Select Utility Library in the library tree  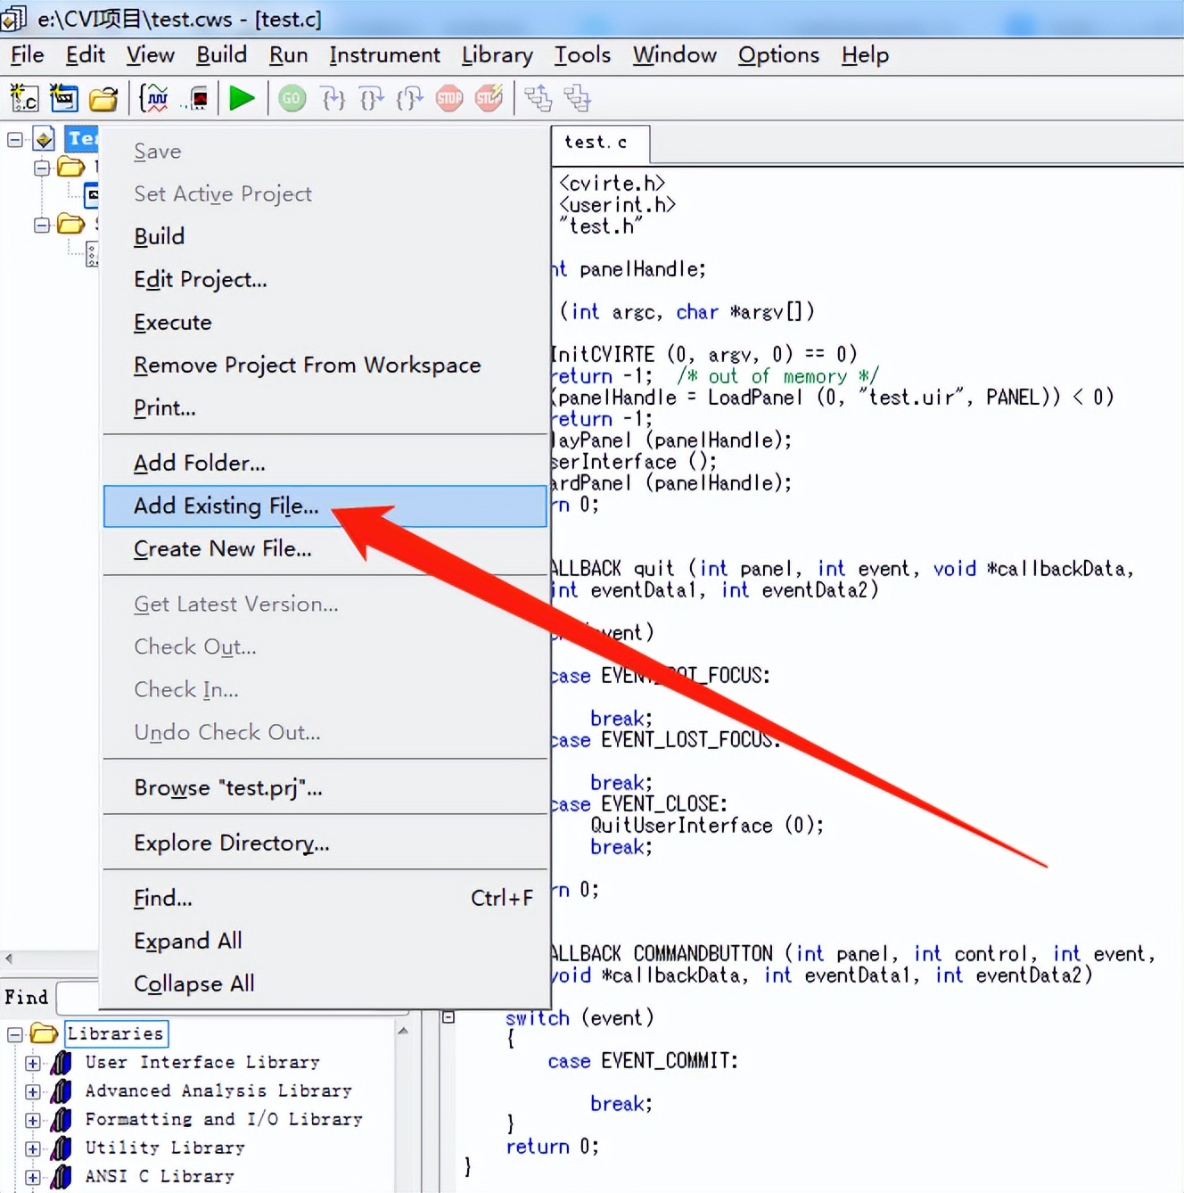click(164, 1148)
